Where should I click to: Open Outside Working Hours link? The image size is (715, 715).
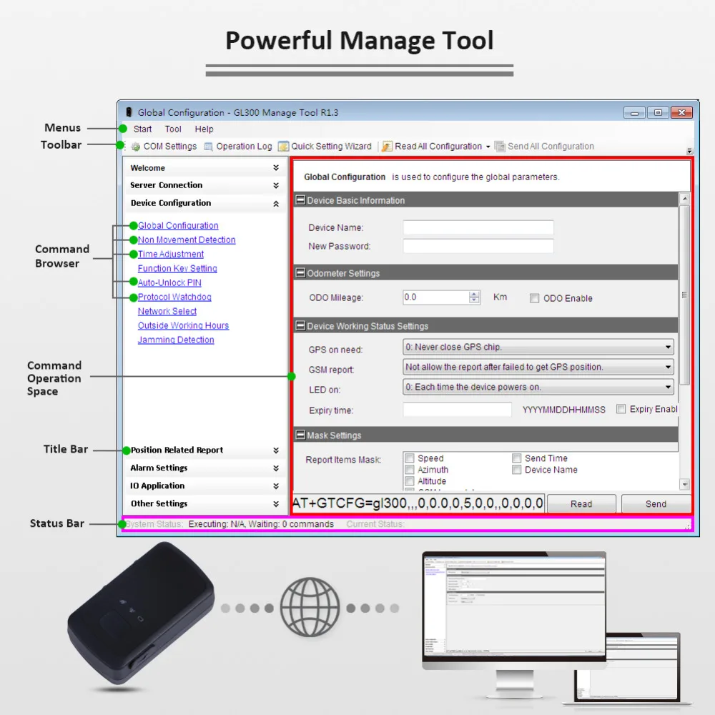pyautogui.click(x=183, y=325)
